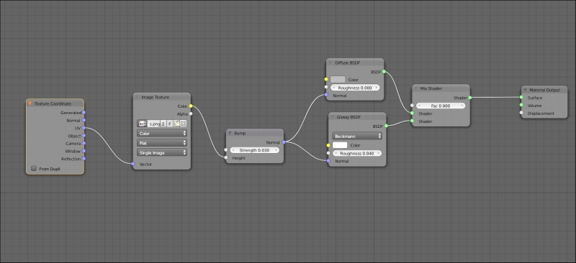Click the Normal output socket on Bump node

284,142
